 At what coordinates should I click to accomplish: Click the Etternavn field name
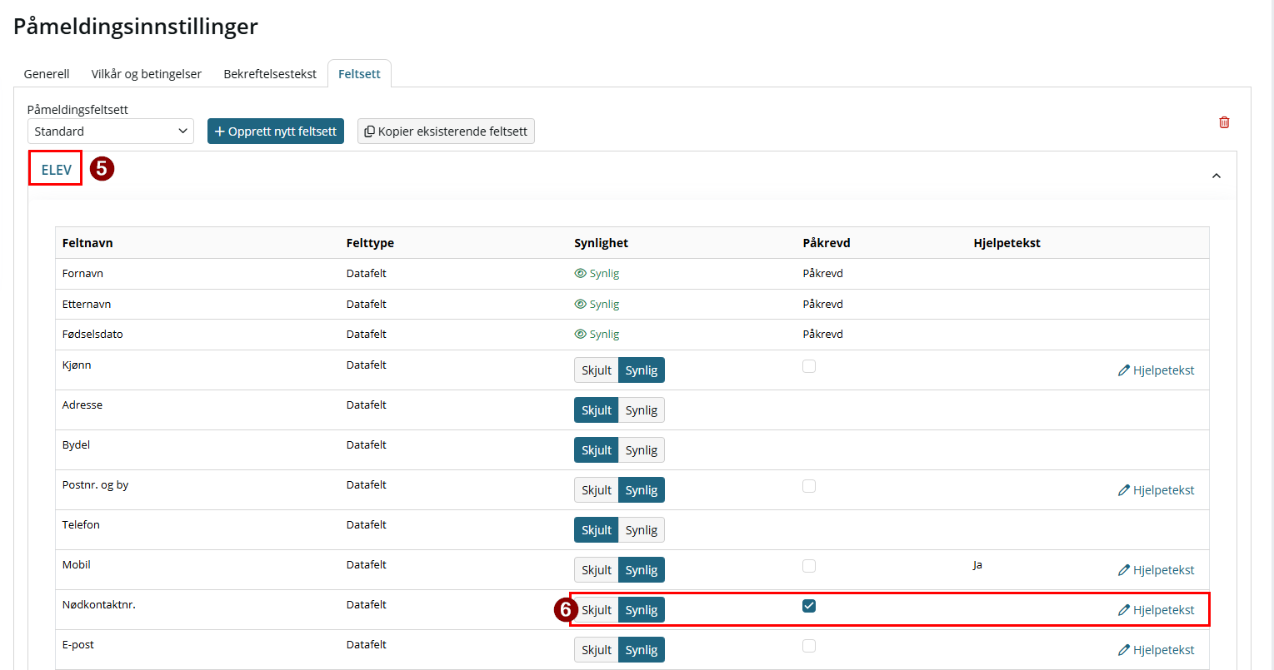[x=87, y=304]
